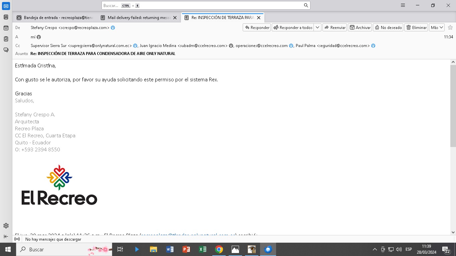Switch to the 'Bandeja de entrada' tab
This screenshot has width=456, height=256.
55,18
